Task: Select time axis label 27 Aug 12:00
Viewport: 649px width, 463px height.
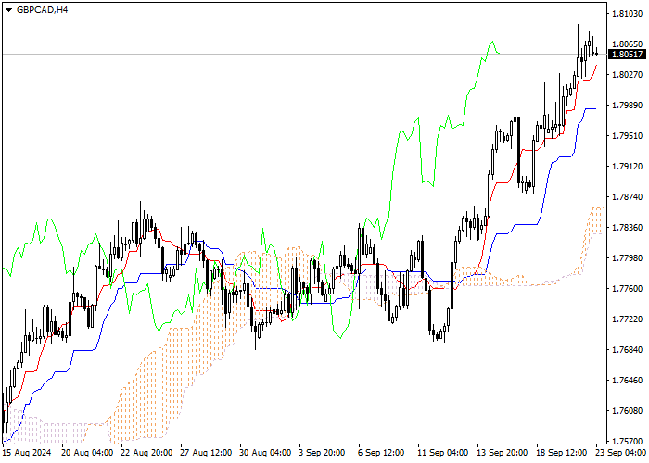Action: (x=206, y=453)
